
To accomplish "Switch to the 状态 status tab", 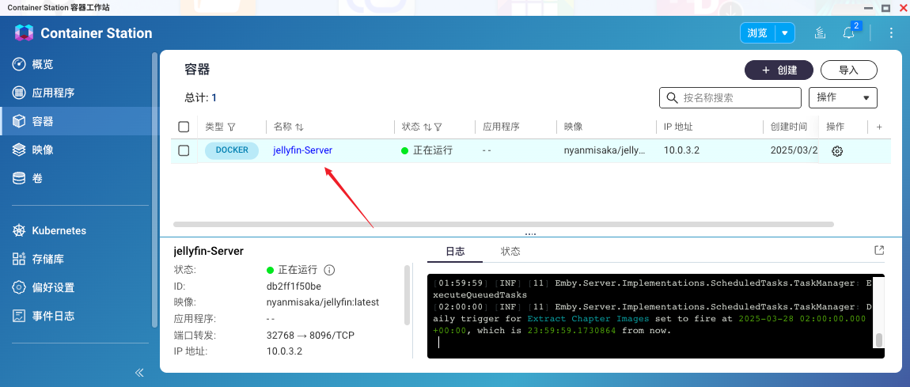I will (510, 251).
